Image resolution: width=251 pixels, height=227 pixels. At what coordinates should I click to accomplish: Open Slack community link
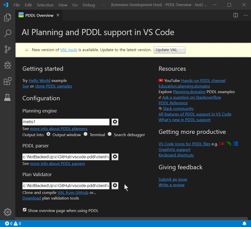pos(178,108)
